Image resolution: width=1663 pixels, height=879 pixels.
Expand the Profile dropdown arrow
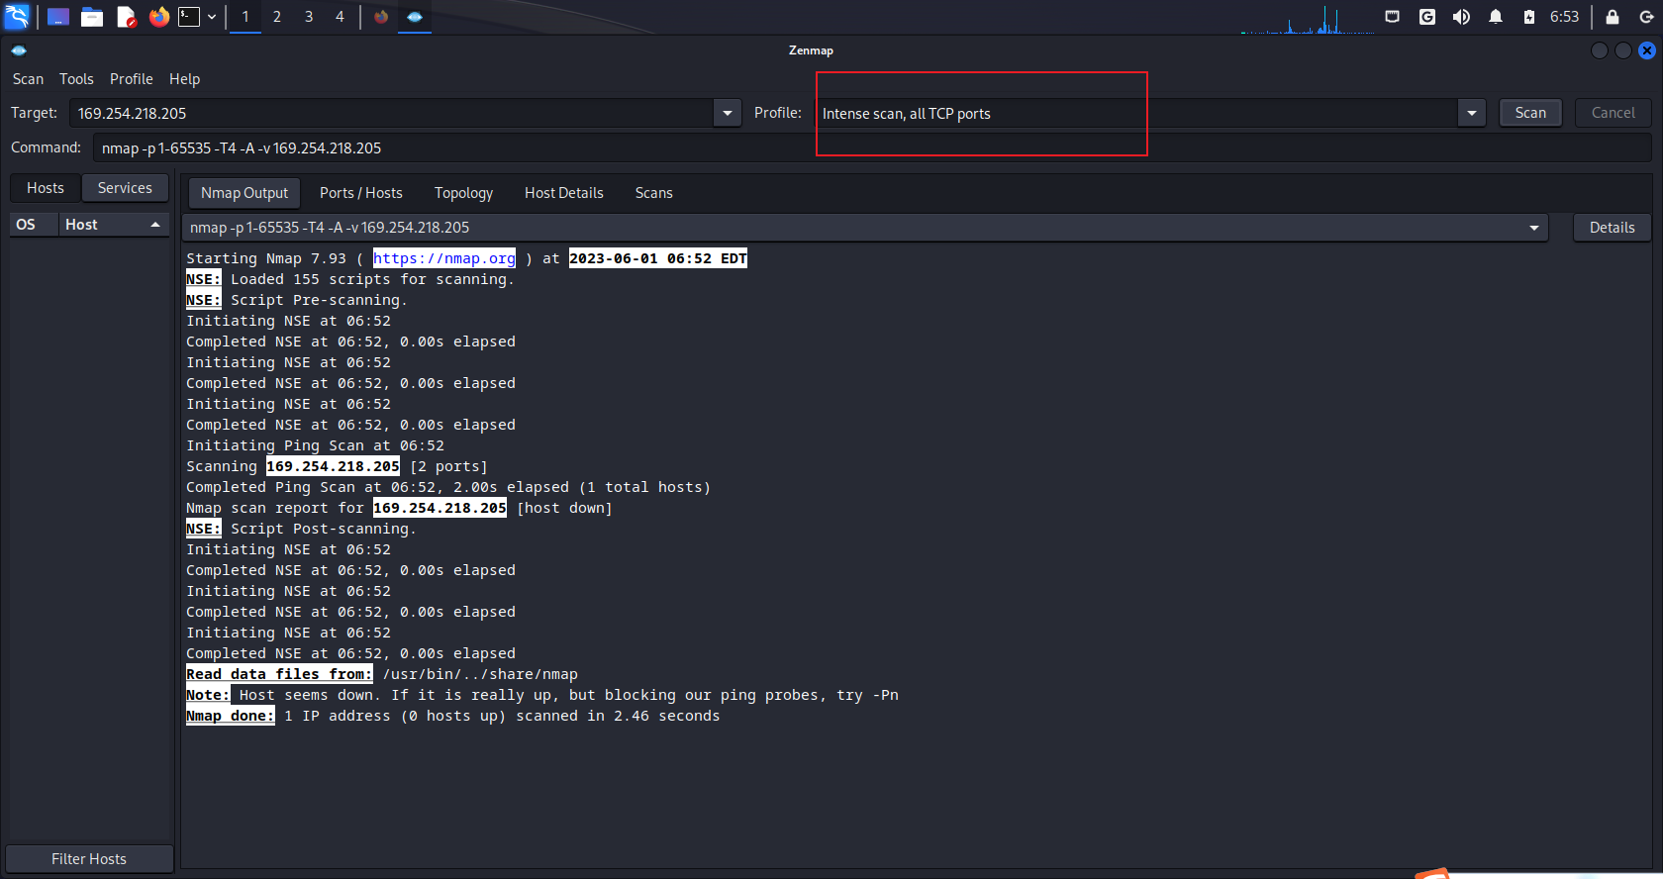(x=1472, y=113)
